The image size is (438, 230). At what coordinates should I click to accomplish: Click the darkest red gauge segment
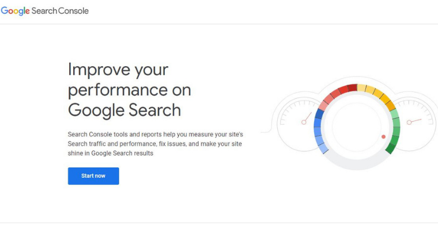click(x=353, y=88)
